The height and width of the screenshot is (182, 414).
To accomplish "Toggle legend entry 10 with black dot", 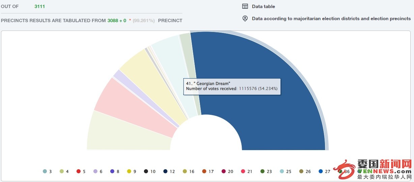I will pos(150,171).
